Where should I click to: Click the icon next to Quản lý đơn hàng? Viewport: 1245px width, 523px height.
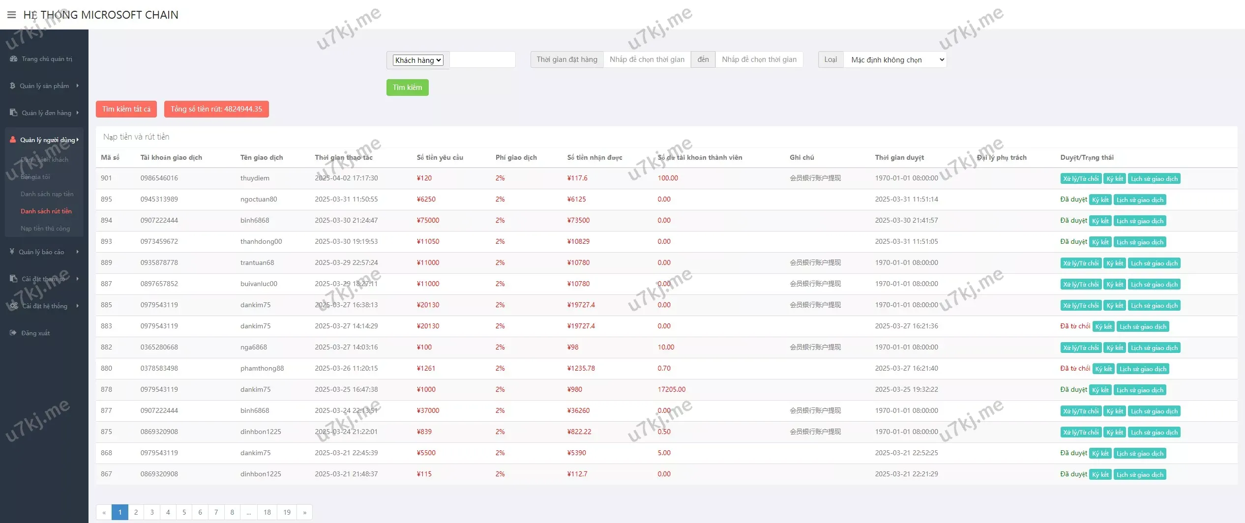click(x=13, y=113)
